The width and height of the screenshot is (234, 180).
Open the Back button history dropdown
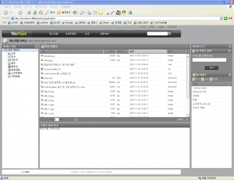point(15,13)
